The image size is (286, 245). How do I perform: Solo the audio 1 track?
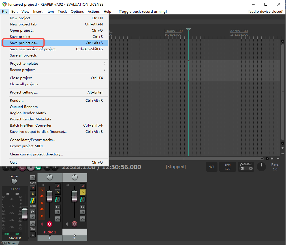point(58,192)
